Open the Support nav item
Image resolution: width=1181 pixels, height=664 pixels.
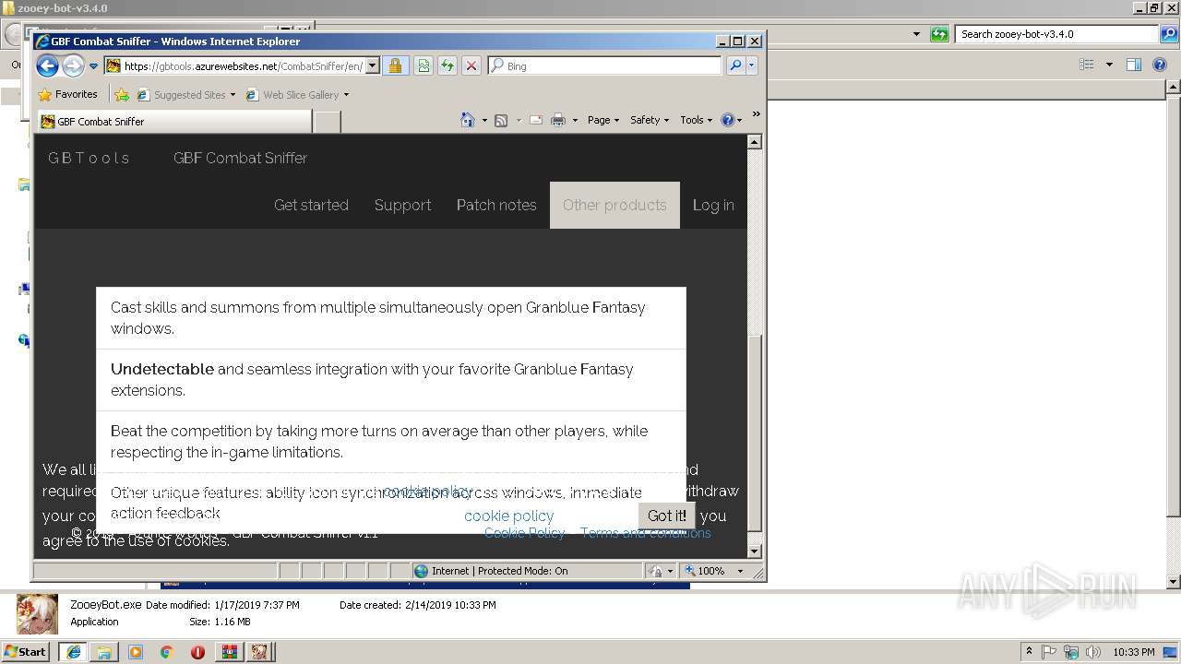402,205
